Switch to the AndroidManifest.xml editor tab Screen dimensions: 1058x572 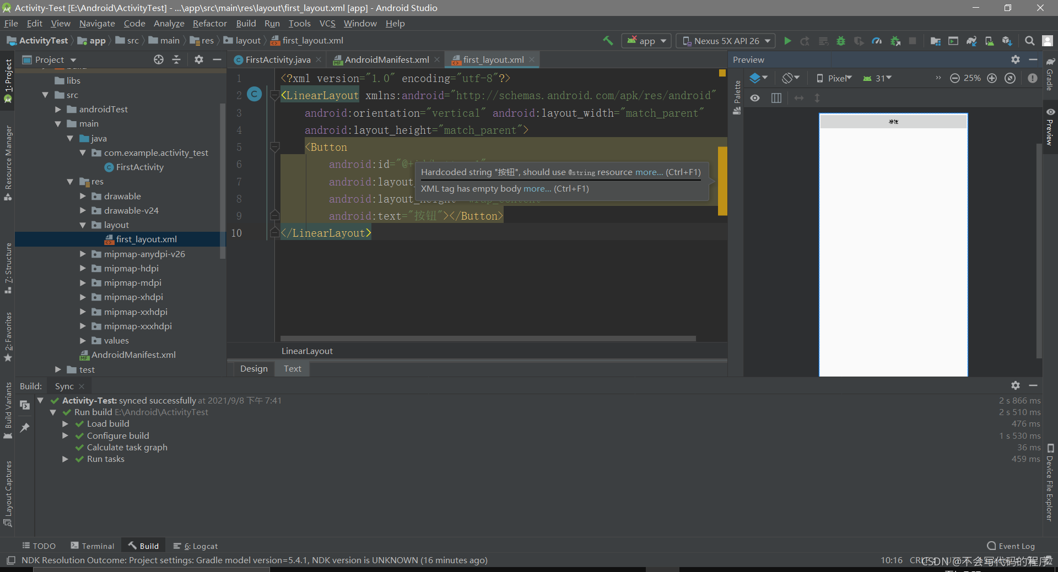coord(387,59)
